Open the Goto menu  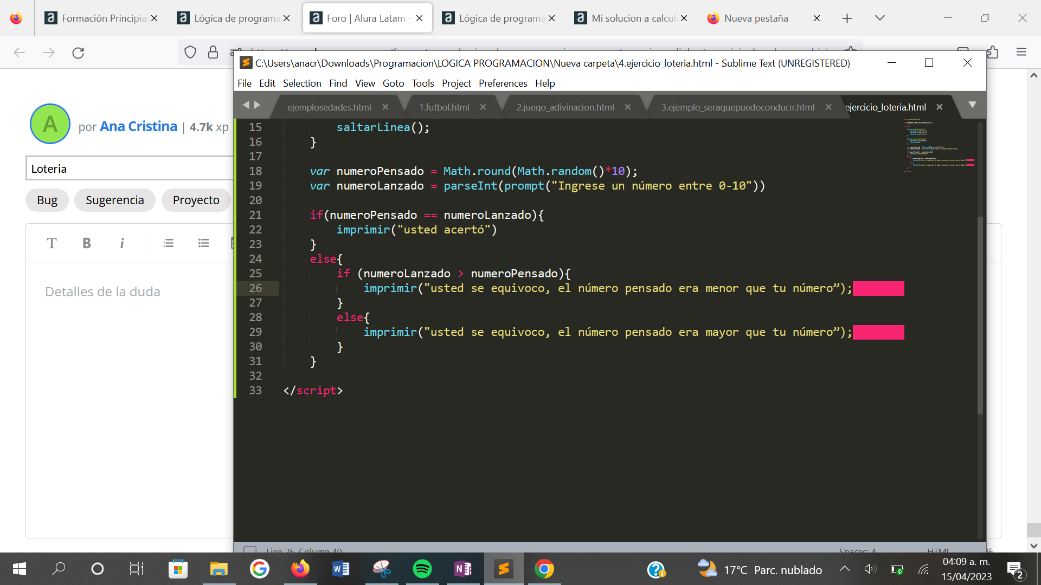click(x=394, y=83)
